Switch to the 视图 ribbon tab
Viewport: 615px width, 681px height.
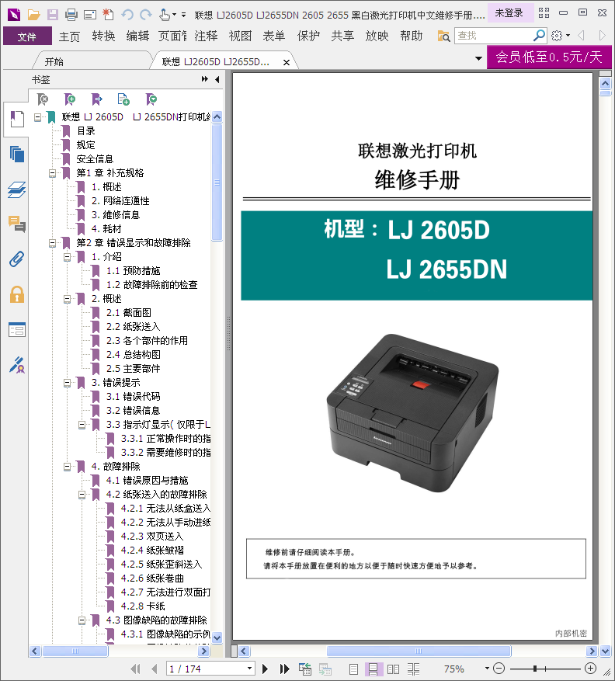pos(240,36)
